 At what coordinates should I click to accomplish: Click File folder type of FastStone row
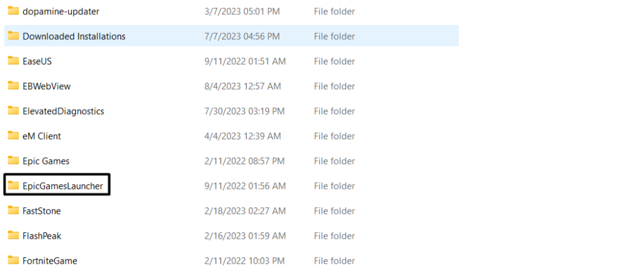point(334,211)
